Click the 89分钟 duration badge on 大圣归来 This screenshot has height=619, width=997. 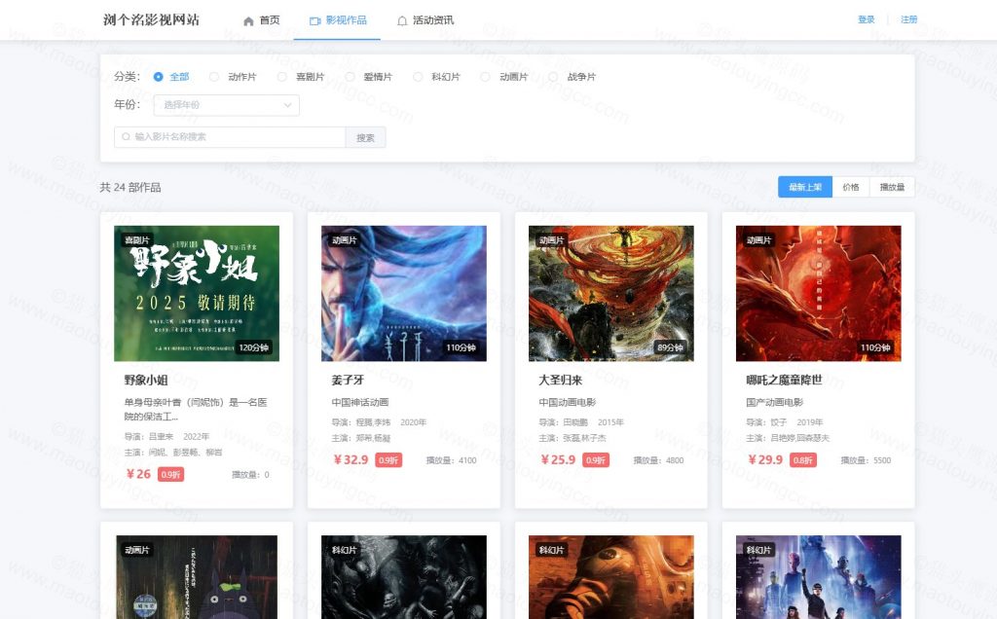(670, 347)
